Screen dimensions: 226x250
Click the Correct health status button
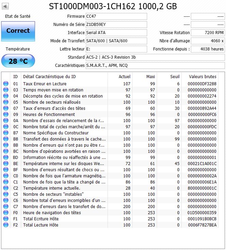18,31
